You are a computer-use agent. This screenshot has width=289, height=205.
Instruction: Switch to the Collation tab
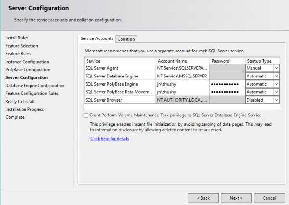tap(126, 39)
